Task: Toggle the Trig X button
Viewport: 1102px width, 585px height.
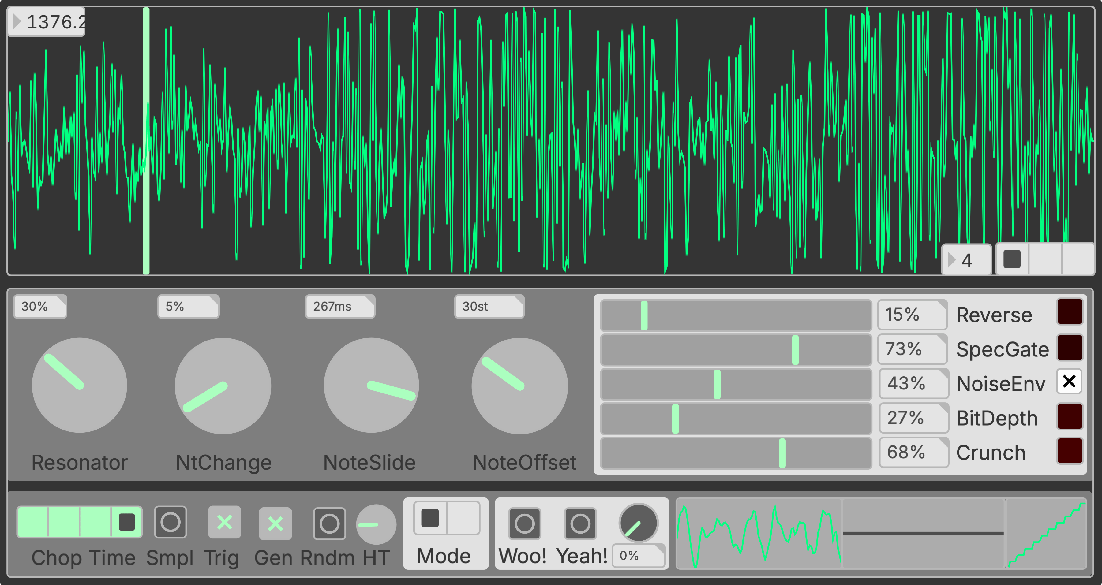Action: pyautogui.click(x=224, y=522)
